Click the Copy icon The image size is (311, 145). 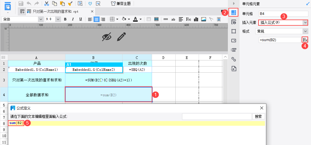coord(55,4)
